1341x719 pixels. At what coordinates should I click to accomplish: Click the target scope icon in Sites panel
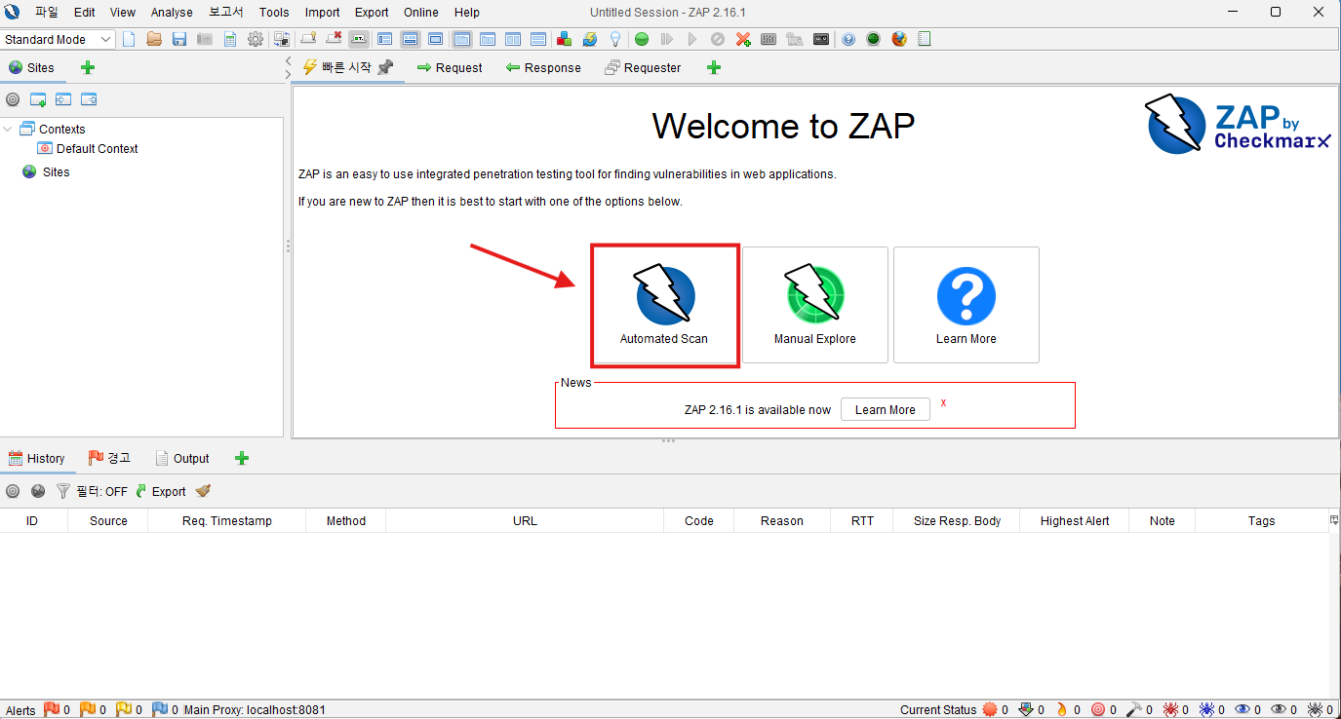click(x=13, y=99)
